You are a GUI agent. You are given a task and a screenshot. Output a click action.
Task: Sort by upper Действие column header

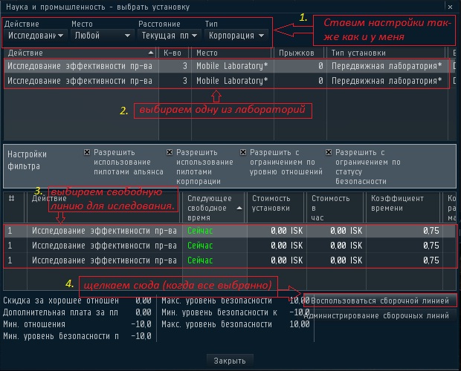click(81, 53)
